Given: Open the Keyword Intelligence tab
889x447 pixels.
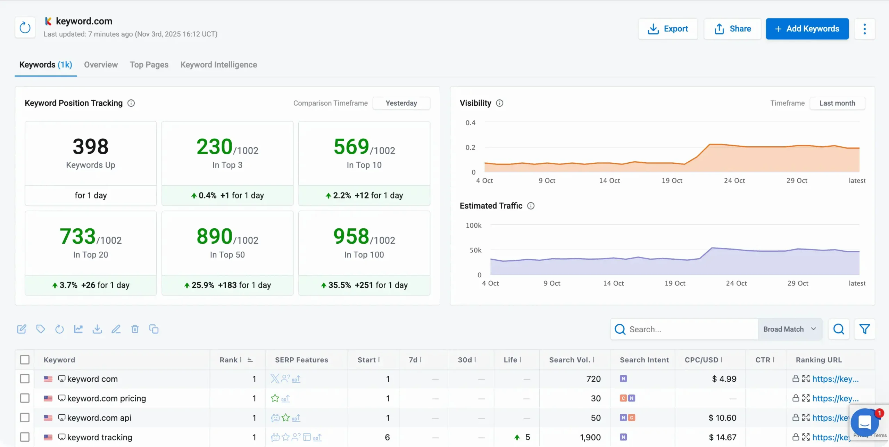Looking at the screenshot, I should point(218,65).
